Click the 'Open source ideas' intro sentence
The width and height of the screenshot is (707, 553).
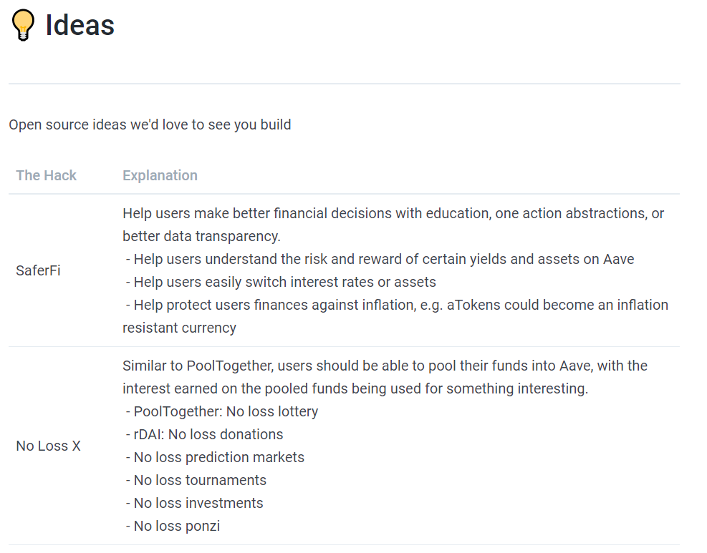150,124
